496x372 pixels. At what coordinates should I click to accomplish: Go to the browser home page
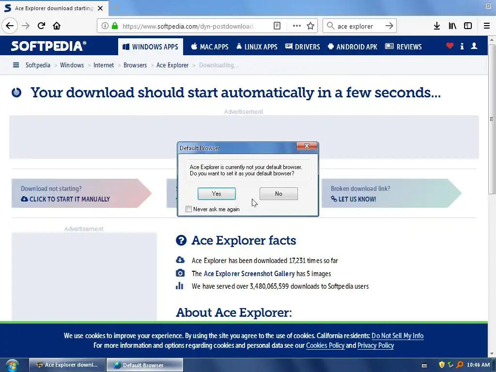57,26
